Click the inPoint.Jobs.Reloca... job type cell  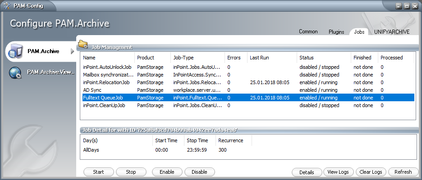coord(197,82)
